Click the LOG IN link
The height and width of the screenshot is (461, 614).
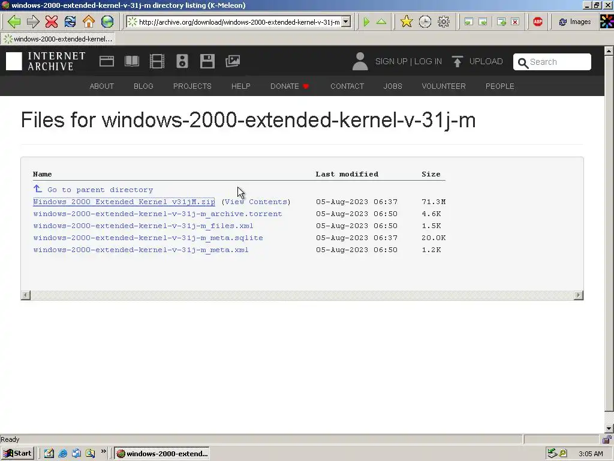428,62
